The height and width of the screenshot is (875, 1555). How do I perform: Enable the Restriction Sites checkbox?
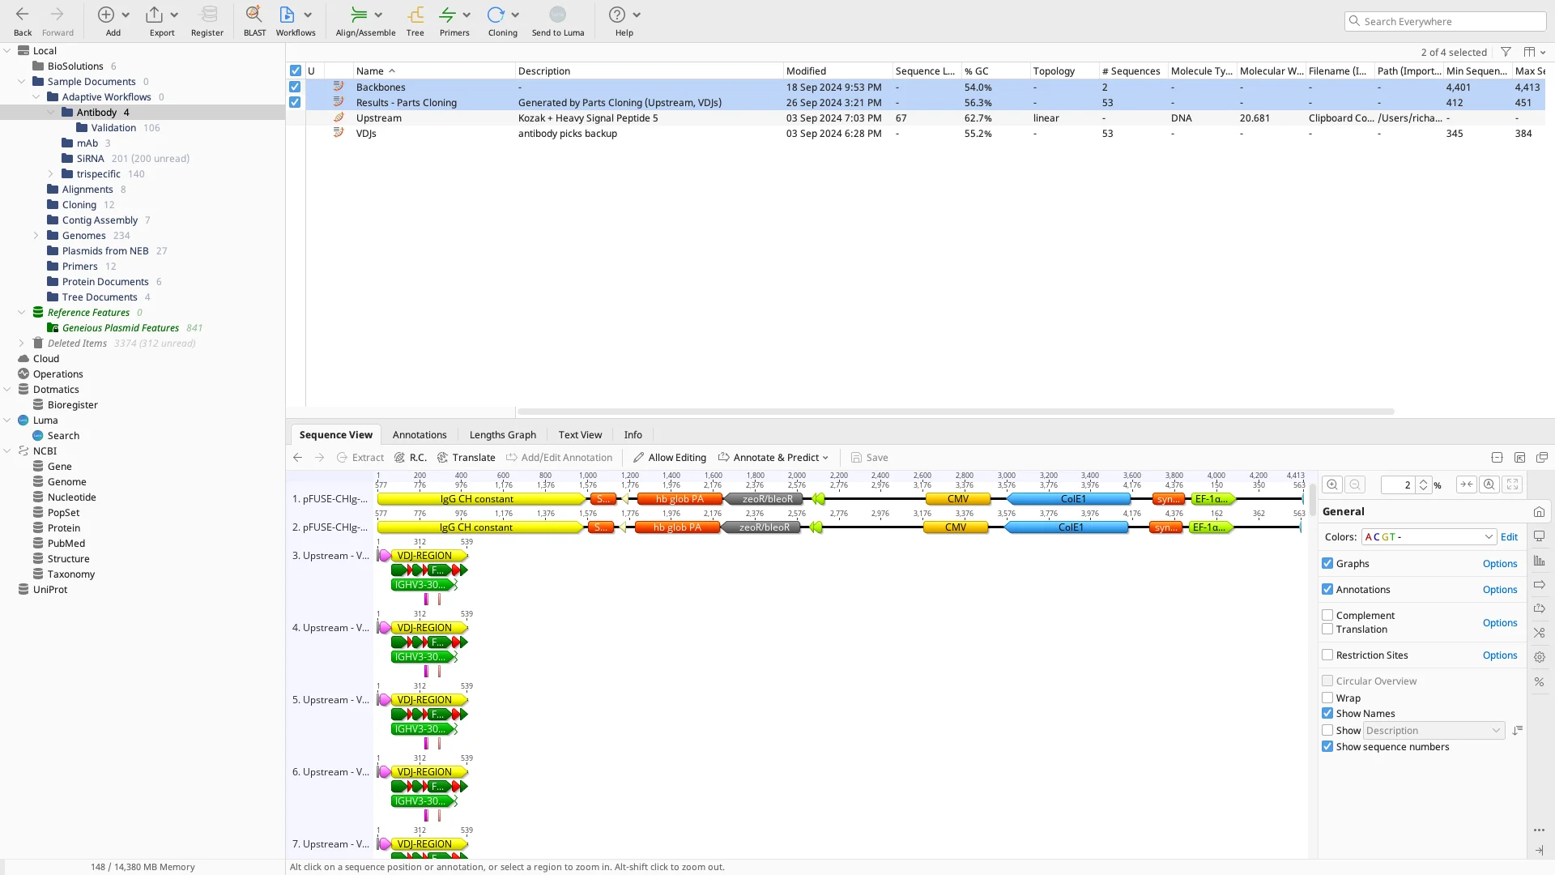click(x=1327, y=655)
